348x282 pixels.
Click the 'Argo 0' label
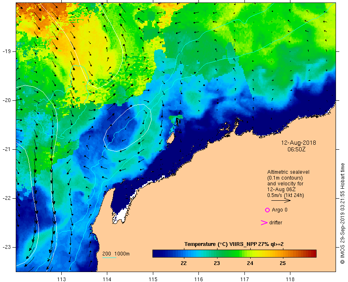(279, 210)
